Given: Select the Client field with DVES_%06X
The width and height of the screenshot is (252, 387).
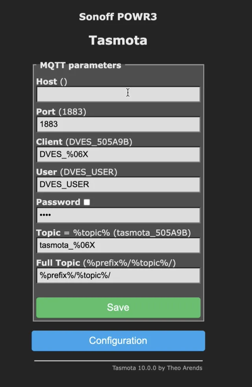Looking at the screenshot, I should [118, 154].
